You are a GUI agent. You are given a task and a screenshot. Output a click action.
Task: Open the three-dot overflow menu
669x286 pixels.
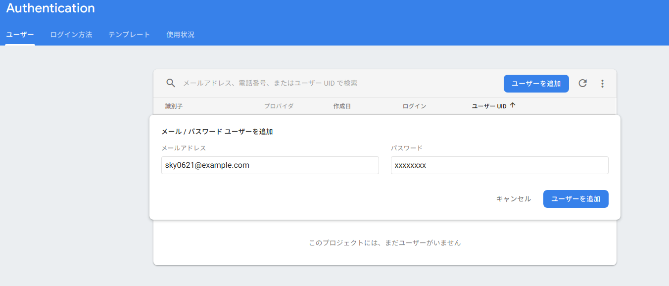(x=602, y=83)
